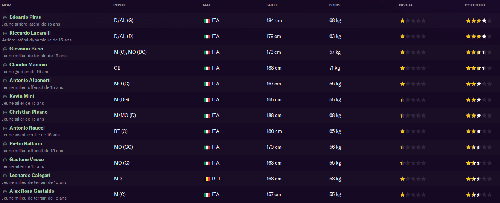The height and width of the screenshot is (203, 500).
Task: Sort the list by the POSTE column header
Action: (120, 5)
